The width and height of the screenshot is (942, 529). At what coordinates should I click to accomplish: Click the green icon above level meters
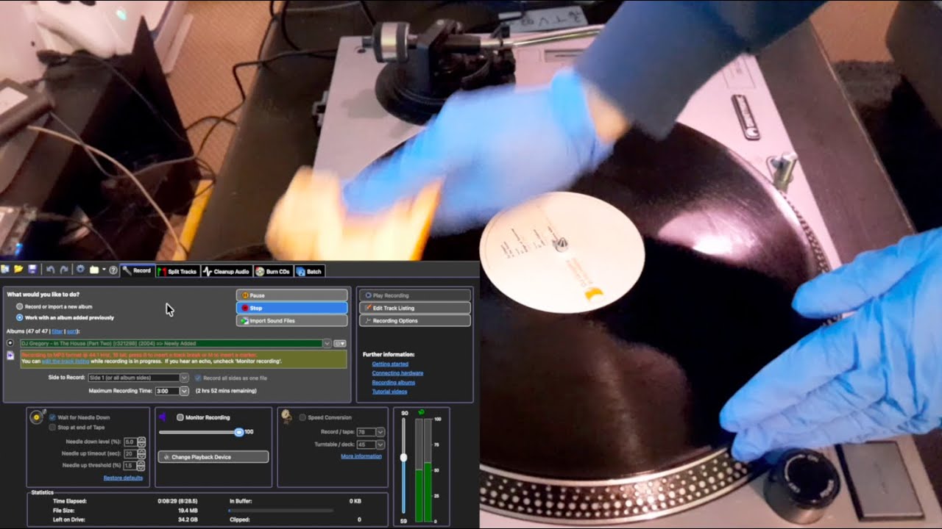pos(422,412)
